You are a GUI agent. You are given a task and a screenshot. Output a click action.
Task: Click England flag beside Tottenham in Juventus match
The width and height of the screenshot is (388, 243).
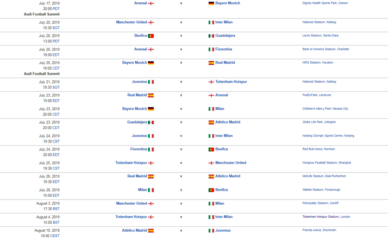[x=211, y=82]
